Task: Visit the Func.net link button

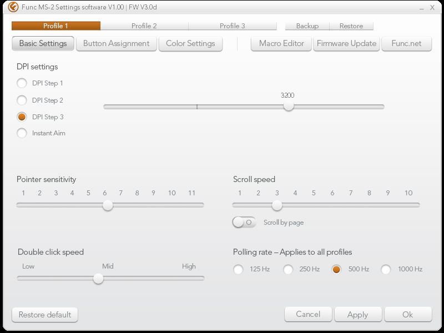Action: (407, 44)
